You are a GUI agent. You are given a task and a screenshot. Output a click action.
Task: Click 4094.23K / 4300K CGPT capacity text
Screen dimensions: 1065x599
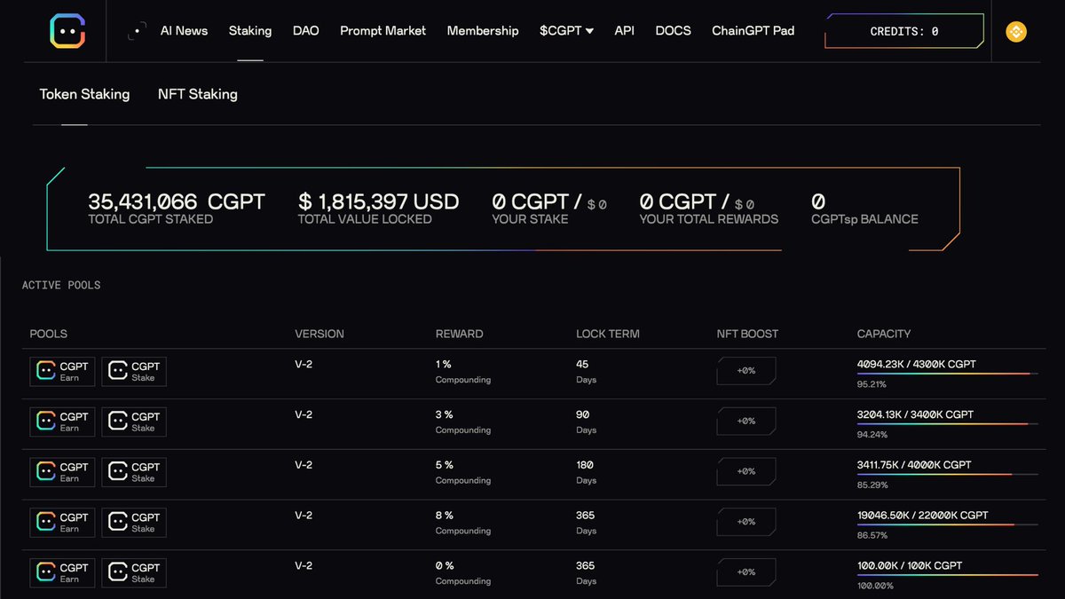pyautogui.click(x=916, y=365)
